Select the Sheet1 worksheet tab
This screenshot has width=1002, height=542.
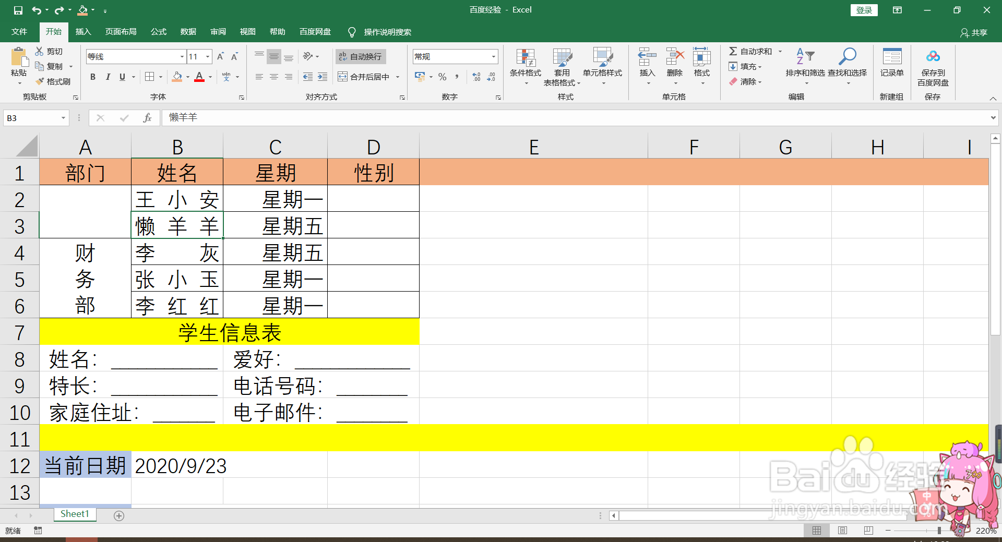[75, 514]
